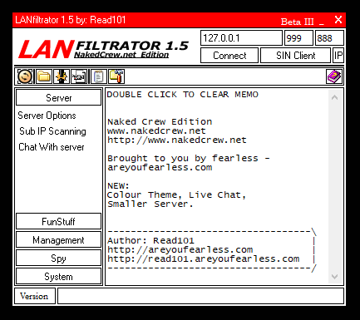360x320 pixels.
Task: Click 'Author: Read101' line in memo
Action: [x=150, y=240]
